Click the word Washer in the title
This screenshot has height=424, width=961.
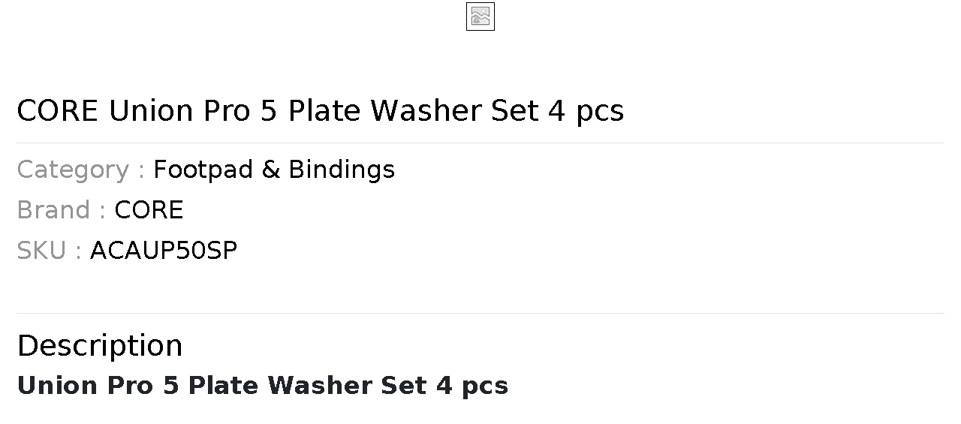click(426, 111)
